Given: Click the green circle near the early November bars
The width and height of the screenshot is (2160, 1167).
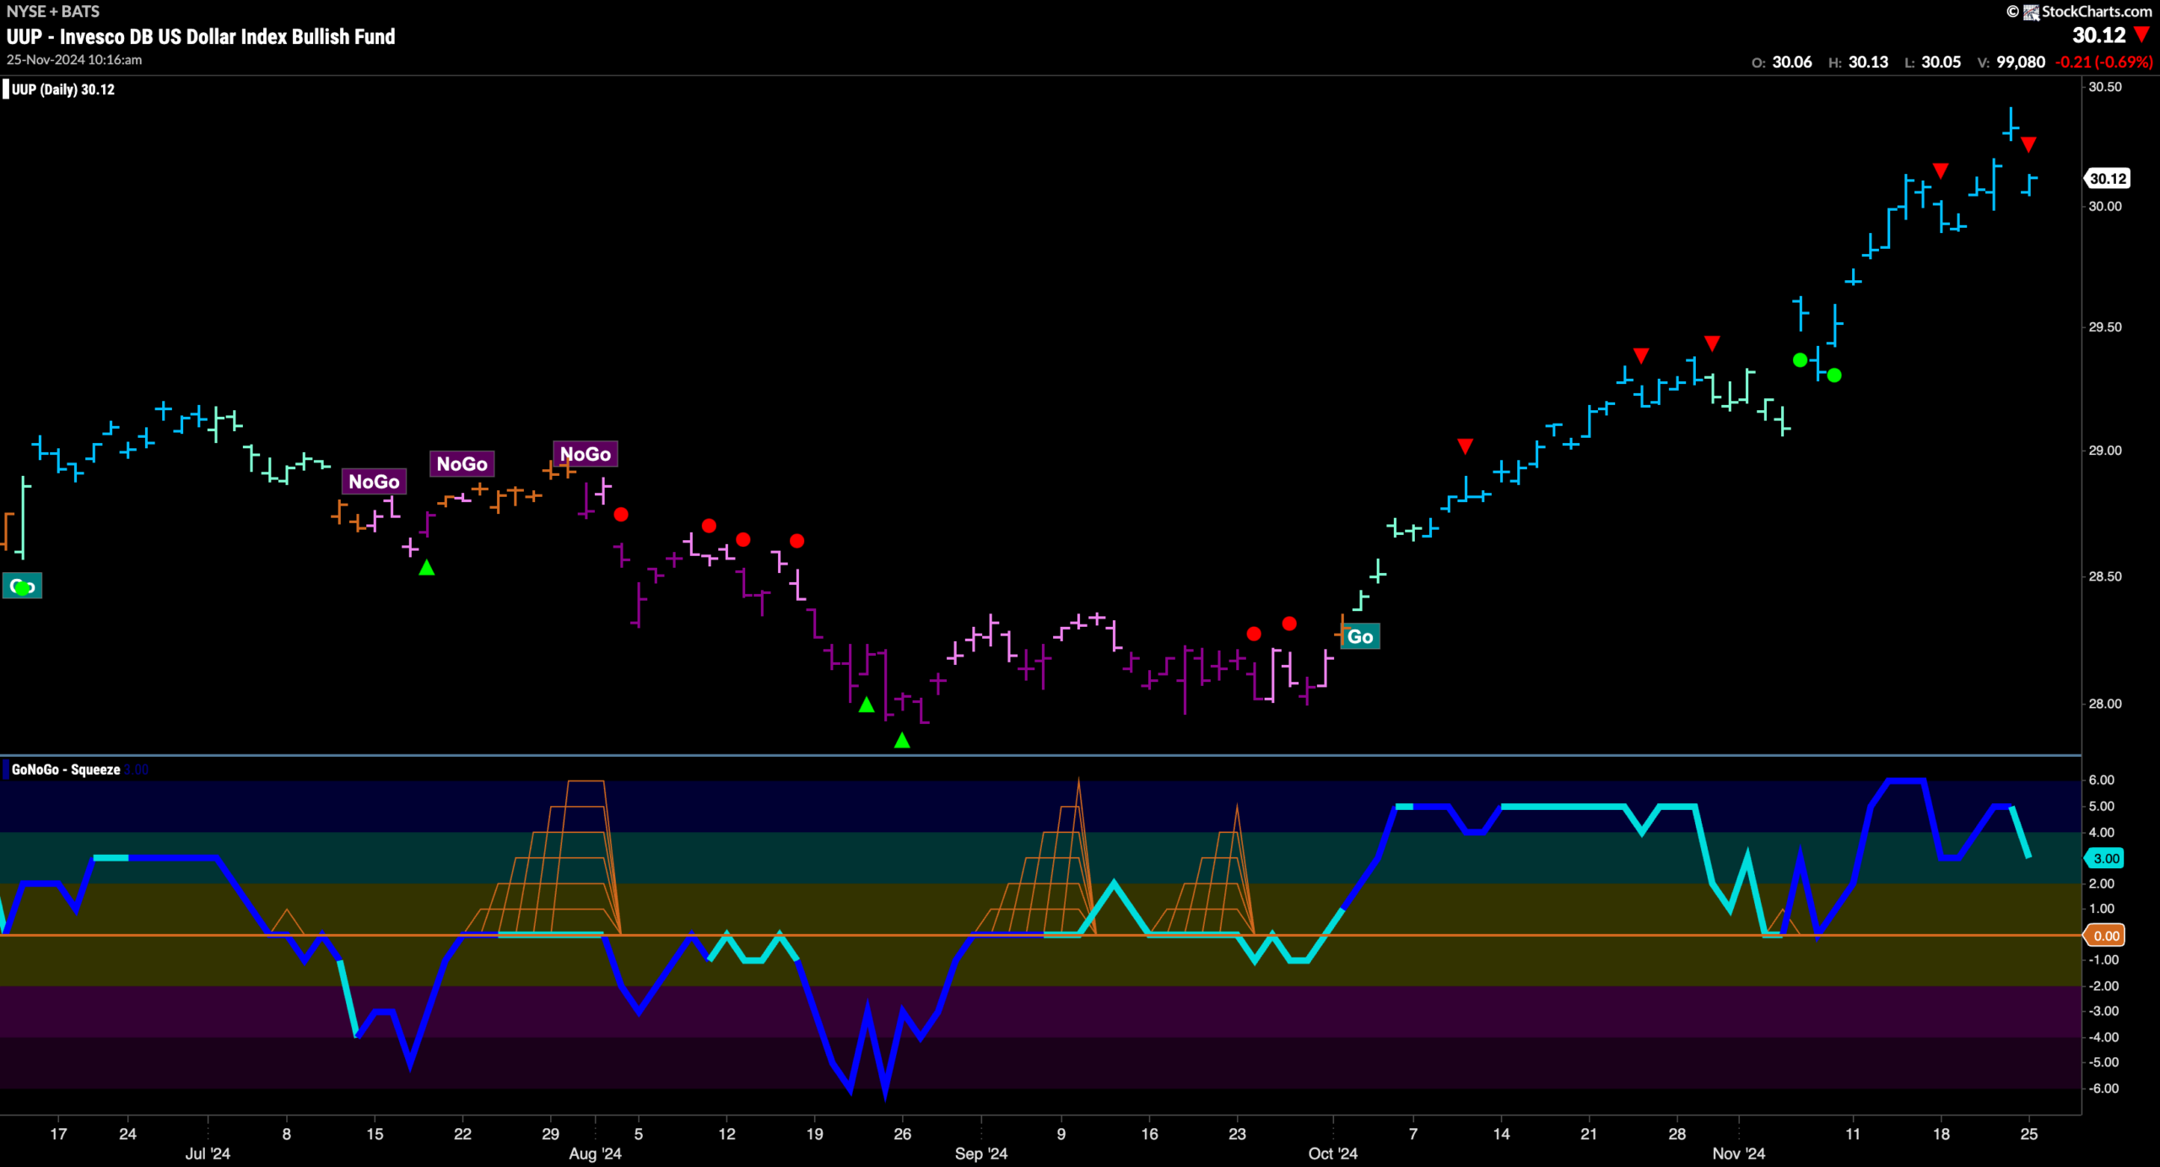Looking at the screenshot, I should [1800, 360].
